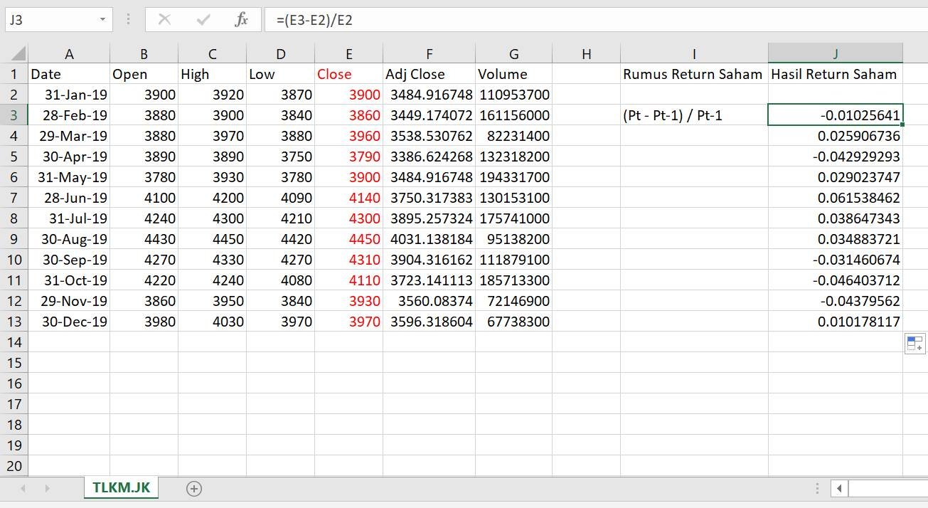The width and height of the screenshot is (928, 508).
Task: Select row 7 header
Action: point(14,198)
